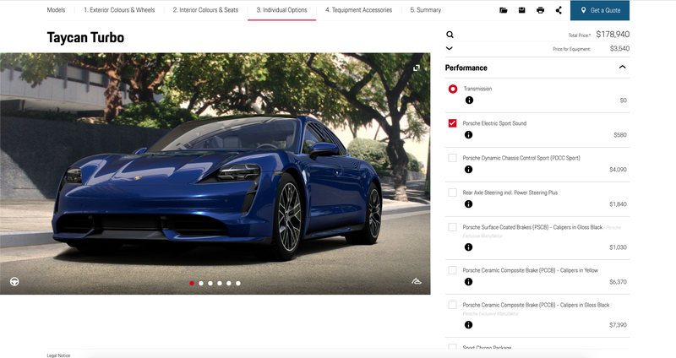The width and height of the screenshot is (676, 358).
Task: Check Rear Axle Steering incl. Power Steering Plus
Action: [x=452, y=193]
